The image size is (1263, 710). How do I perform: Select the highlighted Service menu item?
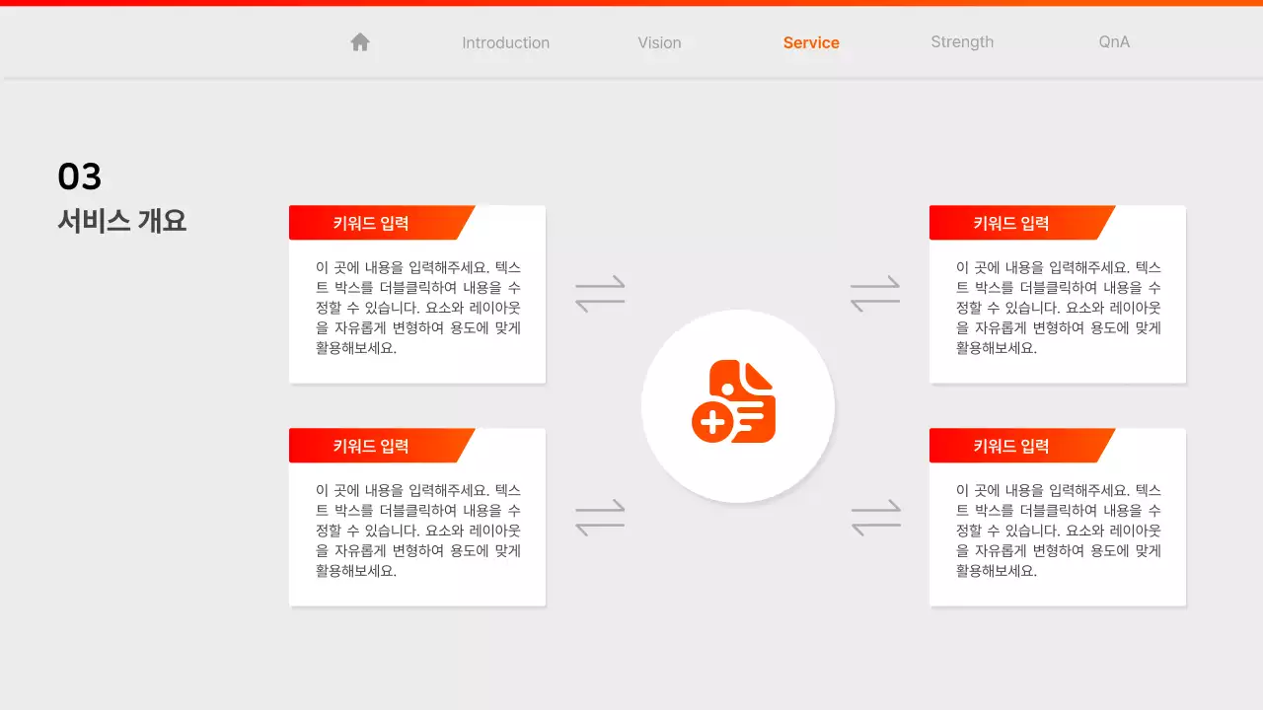[x=810, y=42]
